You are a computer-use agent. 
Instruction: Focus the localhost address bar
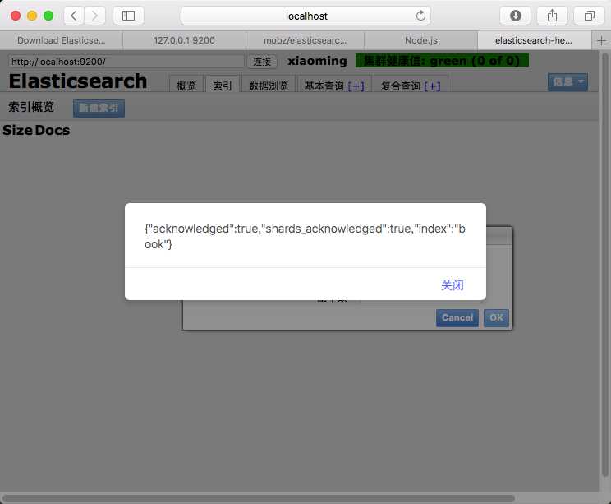coord(305,16)
